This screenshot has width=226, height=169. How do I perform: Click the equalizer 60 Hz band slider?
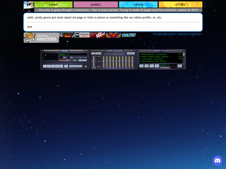[104, 61]
